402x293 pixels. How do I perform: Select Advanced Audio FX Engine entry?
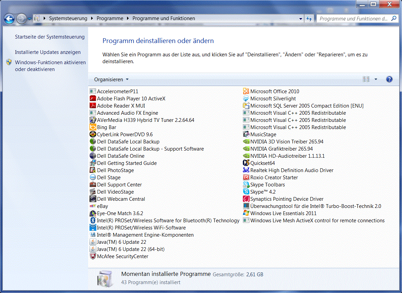[x=124, y=113]
